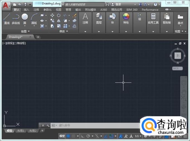Select the Polyline (多段线) tool
The height and width of the screenshot is (141, 190).
click(16, 17)
